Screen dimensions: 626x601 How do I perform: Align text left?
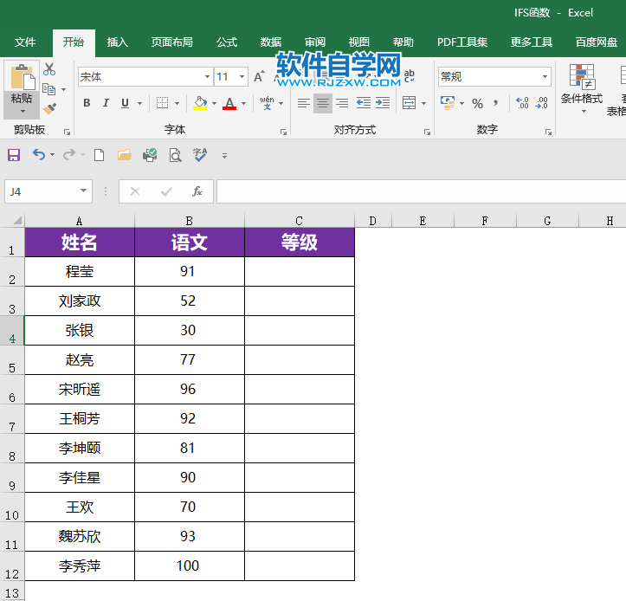click(304, 103)
